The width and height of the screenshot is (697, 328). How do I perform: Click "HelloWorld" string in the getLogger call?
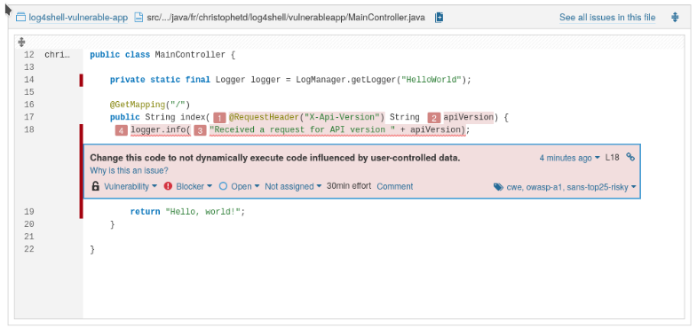point(432,80)
